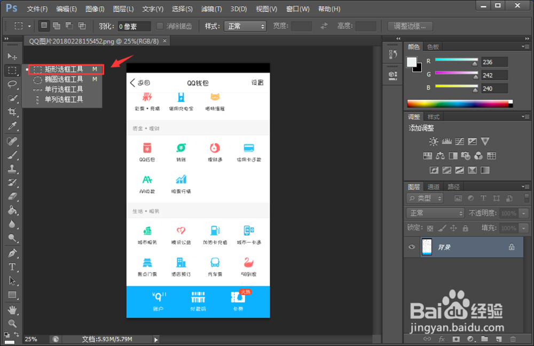
Task: Swap width and height arrows button
Action: coord(324,26)
